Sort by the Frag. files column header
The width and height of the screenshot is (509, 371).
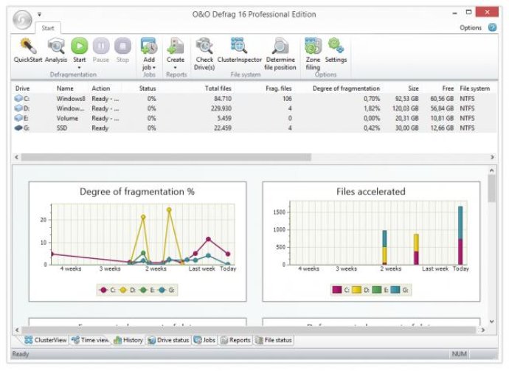[x=279, y=89]
